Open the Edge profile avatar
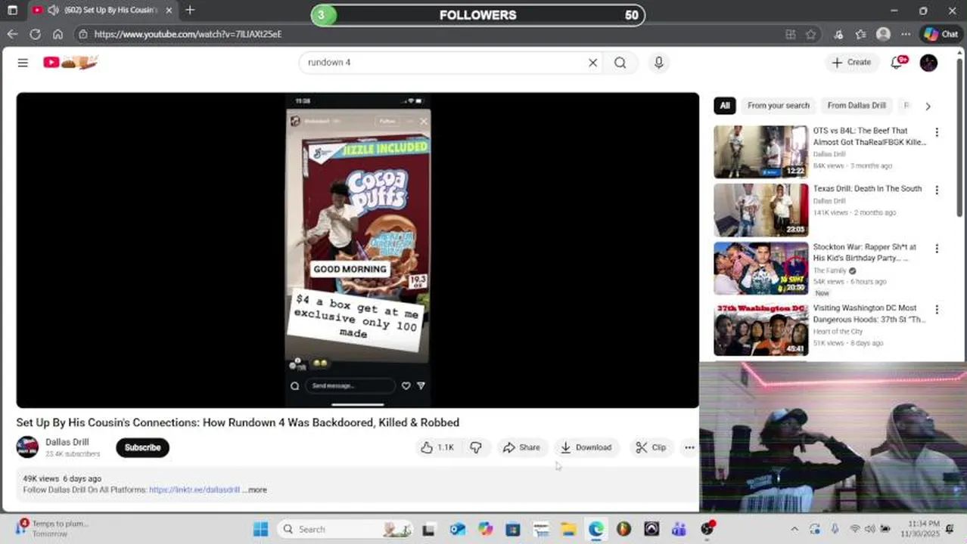967x544 pixels. 883,34
